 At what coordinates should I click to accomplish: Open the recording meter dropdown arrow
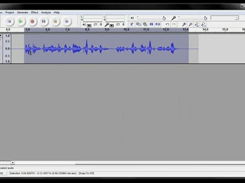(x=112, y=25)
